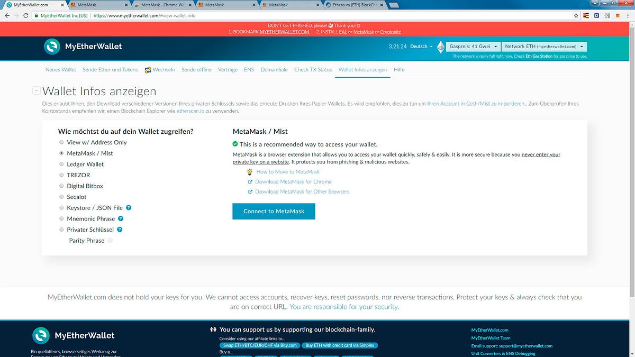Open help for Privater Schlüssel

point(120,230)
